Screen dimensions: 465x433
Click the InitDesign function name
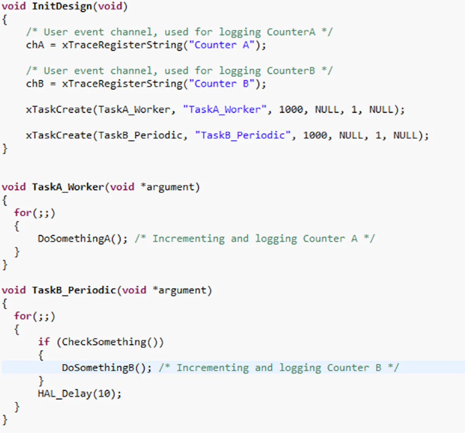tap(61, 7)
